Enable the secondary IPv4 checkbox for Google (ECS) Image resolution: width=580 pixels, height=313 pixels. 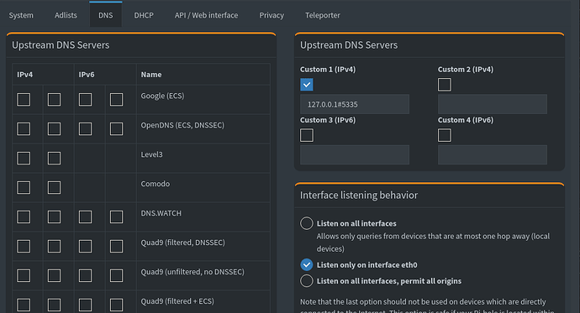[x=54, y=99]
